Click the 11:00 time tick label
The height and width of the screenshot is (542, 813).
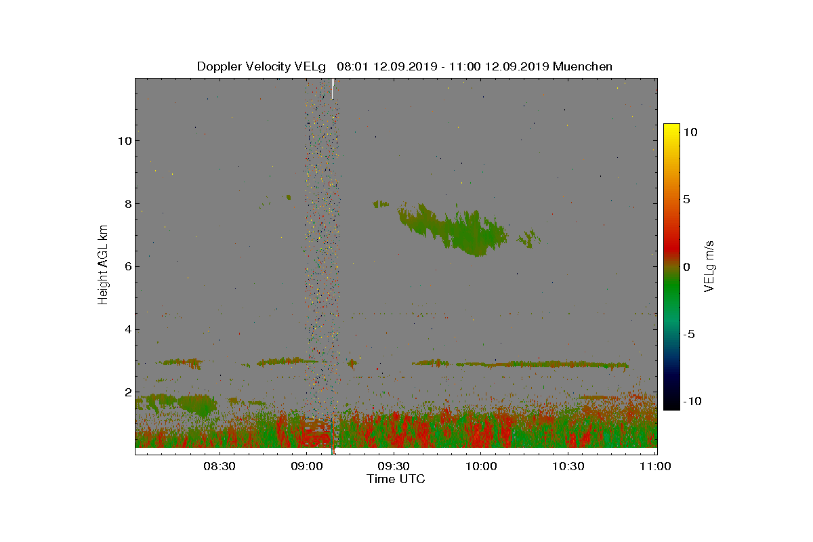pyautogui.click(x=655, y=466)
